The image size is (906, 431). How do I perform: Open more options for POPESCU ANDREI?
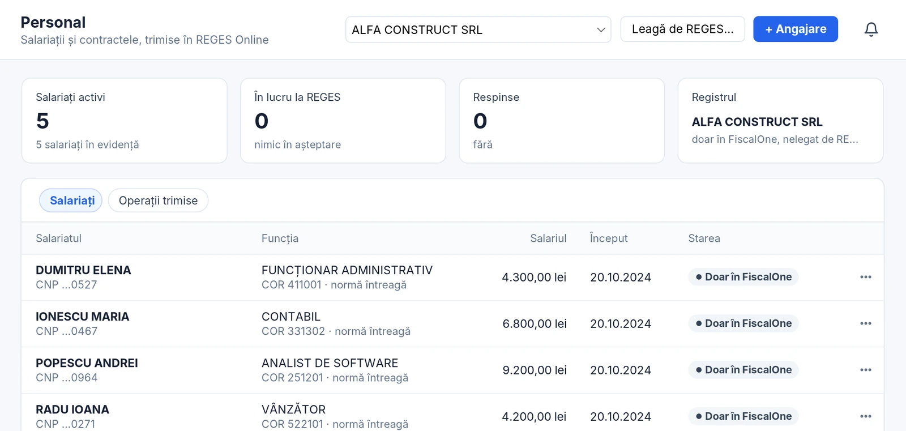click(x=865, y=370)
